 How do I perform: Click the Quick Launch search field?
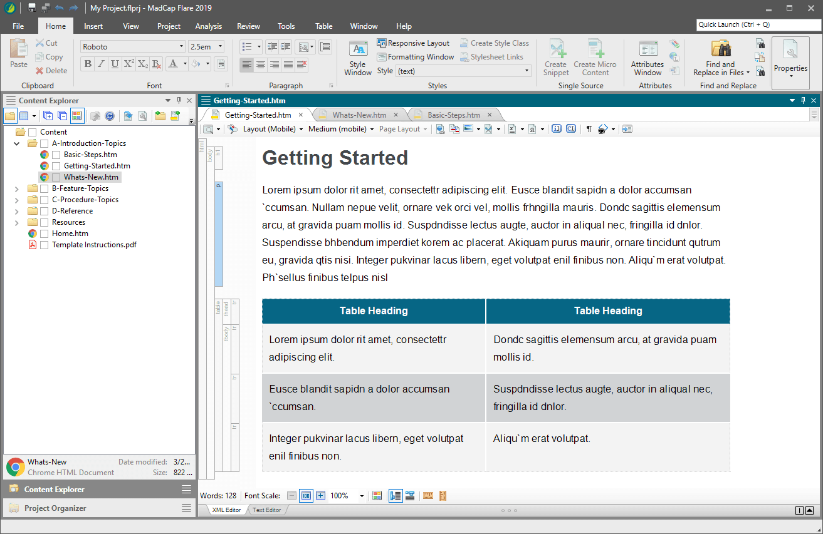pyautogui.click(x=758, y=24)
